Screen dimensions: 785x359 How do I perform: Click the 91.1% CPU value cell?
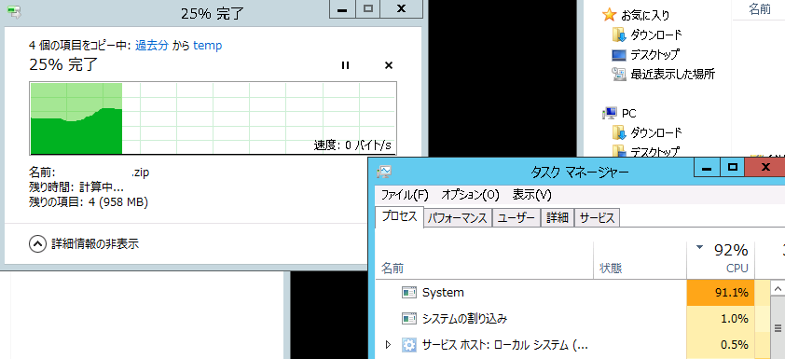721,293
